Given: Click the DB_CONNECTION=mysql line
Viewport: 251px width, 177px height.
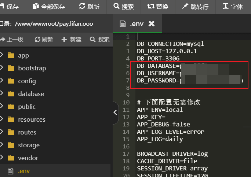Looking at the screenshot, I should click(171, 44).
